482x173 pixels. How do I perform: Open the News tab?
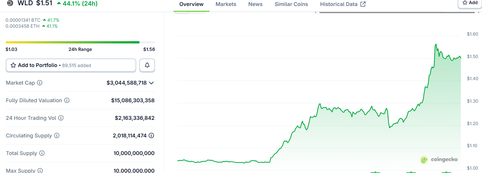256,4
